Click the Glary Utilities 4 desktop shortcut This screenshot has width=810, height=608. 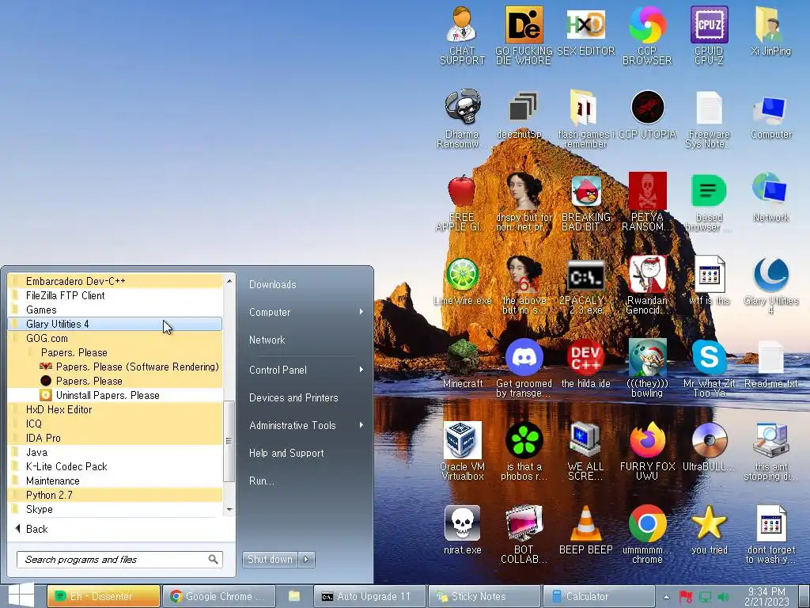click(770, 285)
